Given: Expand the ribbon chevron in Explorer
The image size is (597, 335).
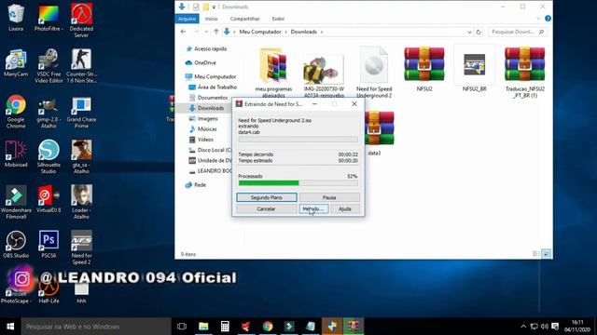Looking at the screenshot, I should (538, 19).
